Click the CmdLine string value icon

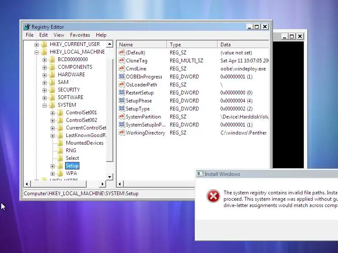[122, 68]
